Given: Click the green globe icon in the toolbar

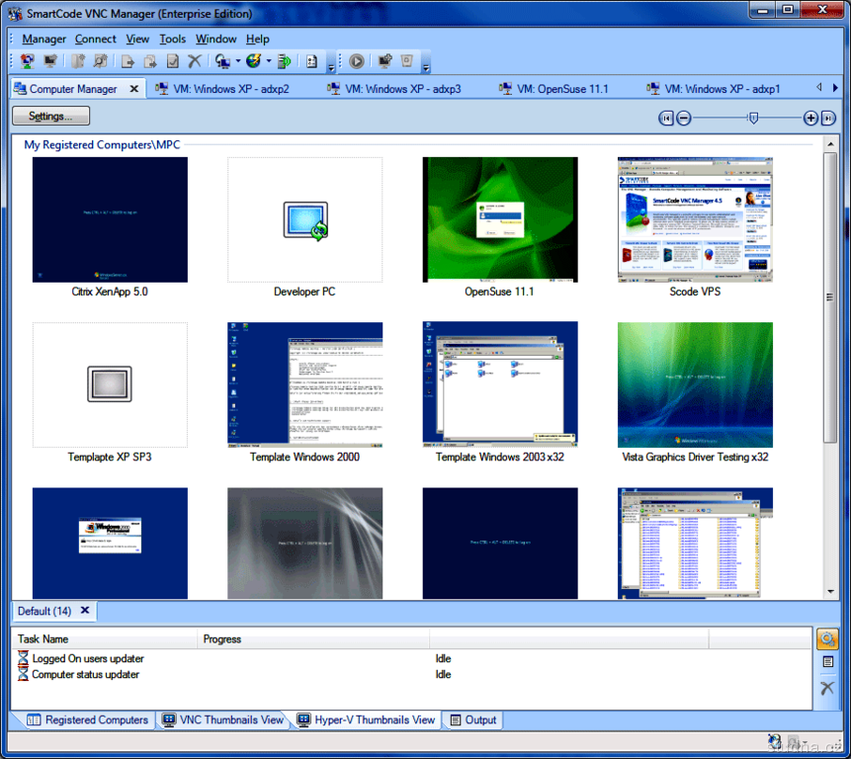Looking at the screenshot, I should click(253, 61).
